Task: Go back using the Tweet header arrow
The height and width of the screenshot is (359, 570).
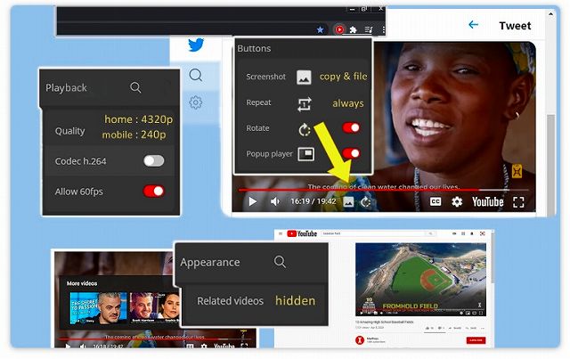Action: click(473, 25)
